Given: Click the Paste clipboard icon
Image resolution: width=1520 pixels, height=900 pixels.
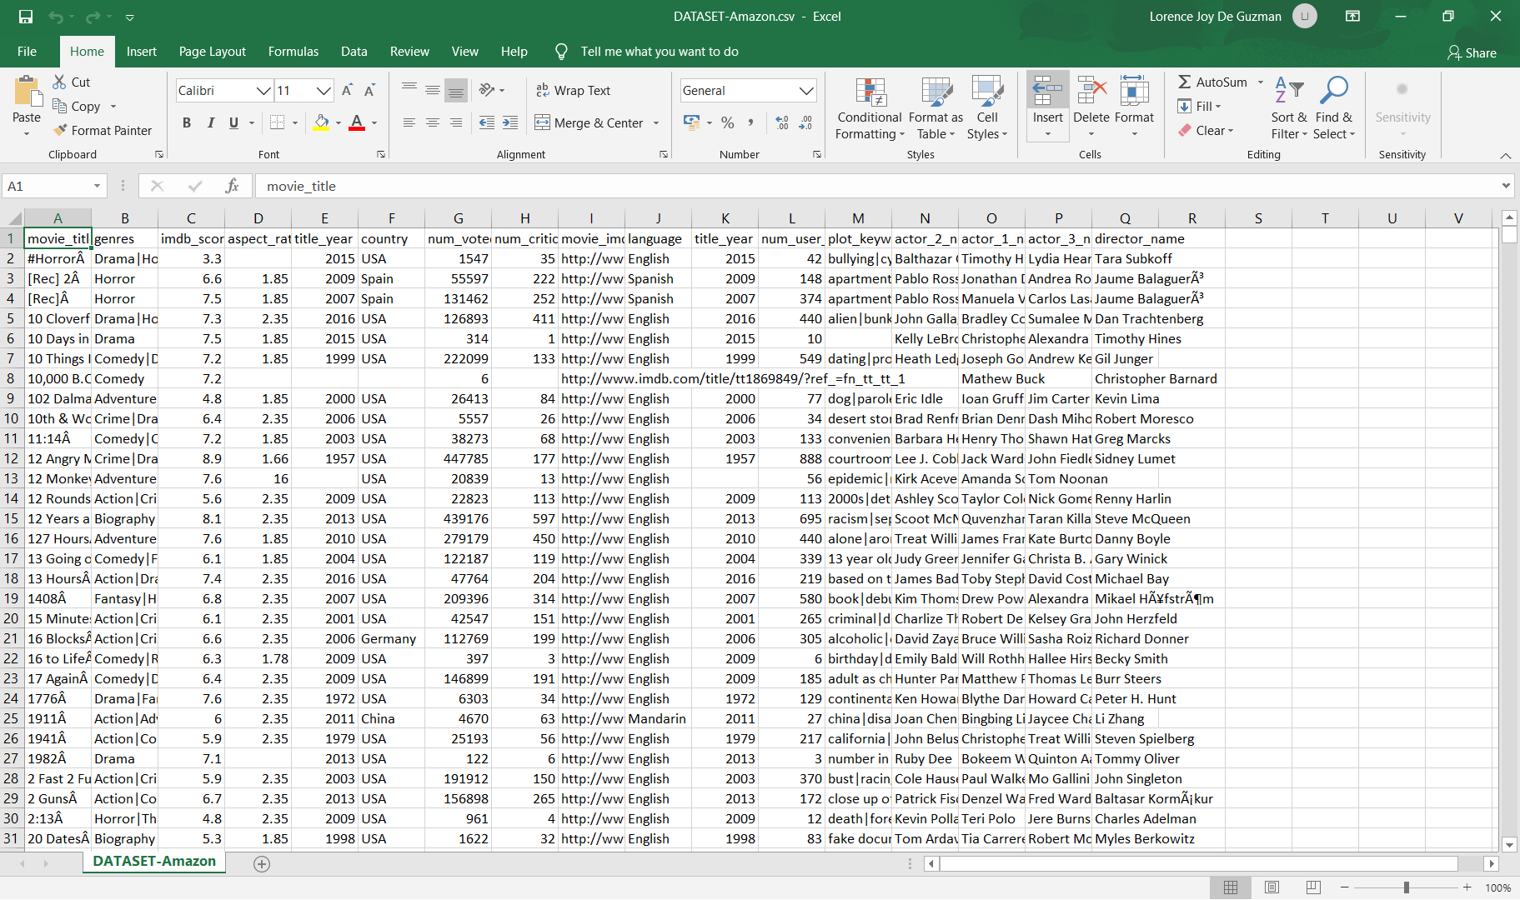Looking at the screenshot, I should tap(27, 92).
